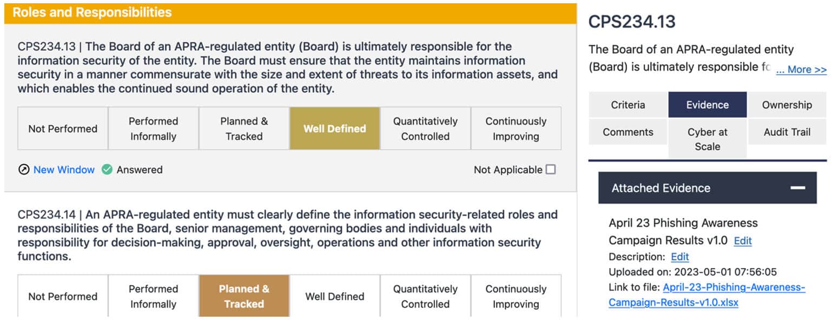Expand the description with the More >> link

pyautogui.click(x=801, y=70)
